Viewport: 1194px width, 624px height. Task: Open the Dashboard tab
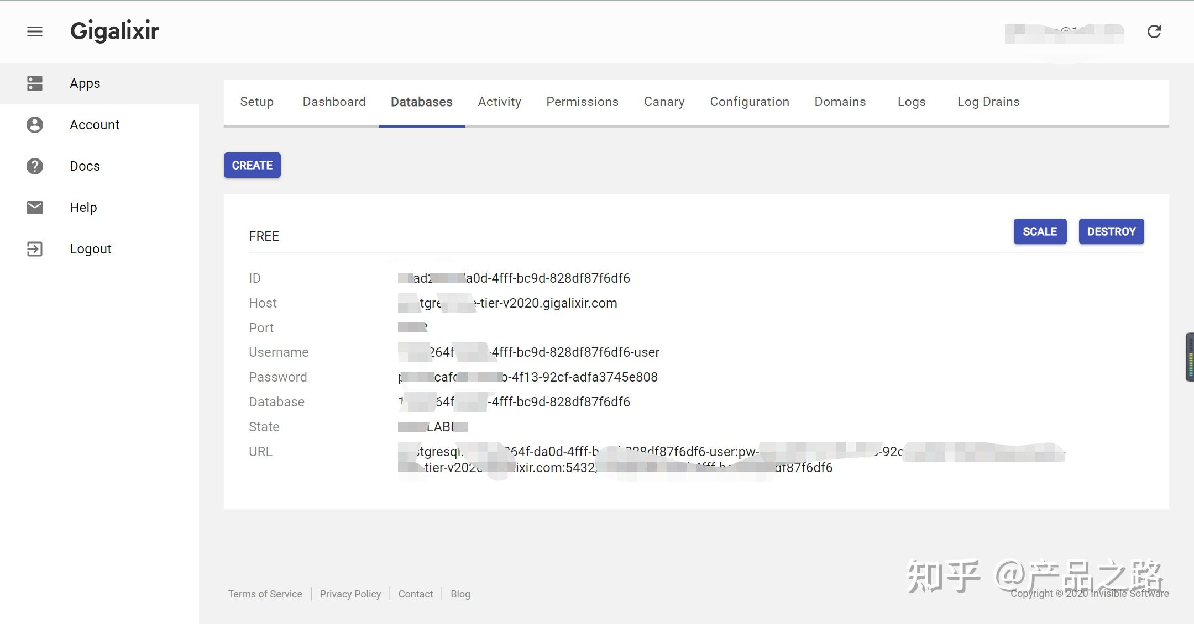pyautogui.click(x=334, y=102)
